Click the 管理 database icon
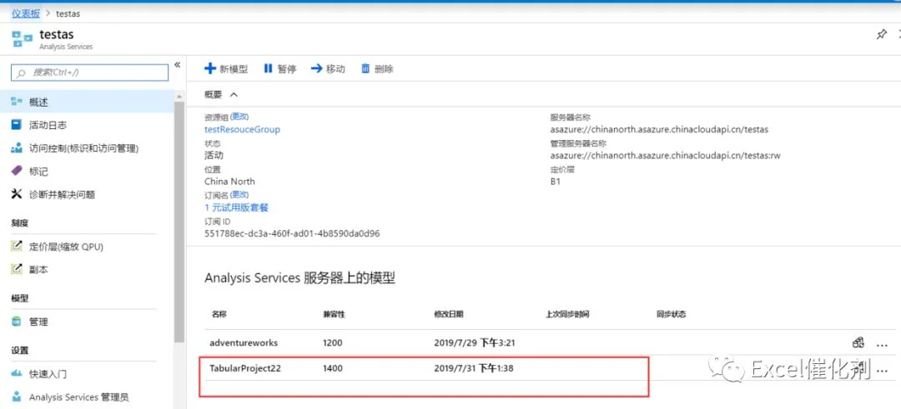The height and width of the screenshot is (409, 901). (x=17, y=322)
